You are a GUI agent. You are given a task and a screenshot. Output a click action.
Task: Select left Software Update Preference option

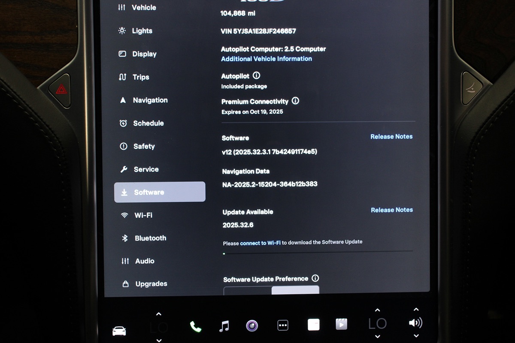click(x=248, y=290)
